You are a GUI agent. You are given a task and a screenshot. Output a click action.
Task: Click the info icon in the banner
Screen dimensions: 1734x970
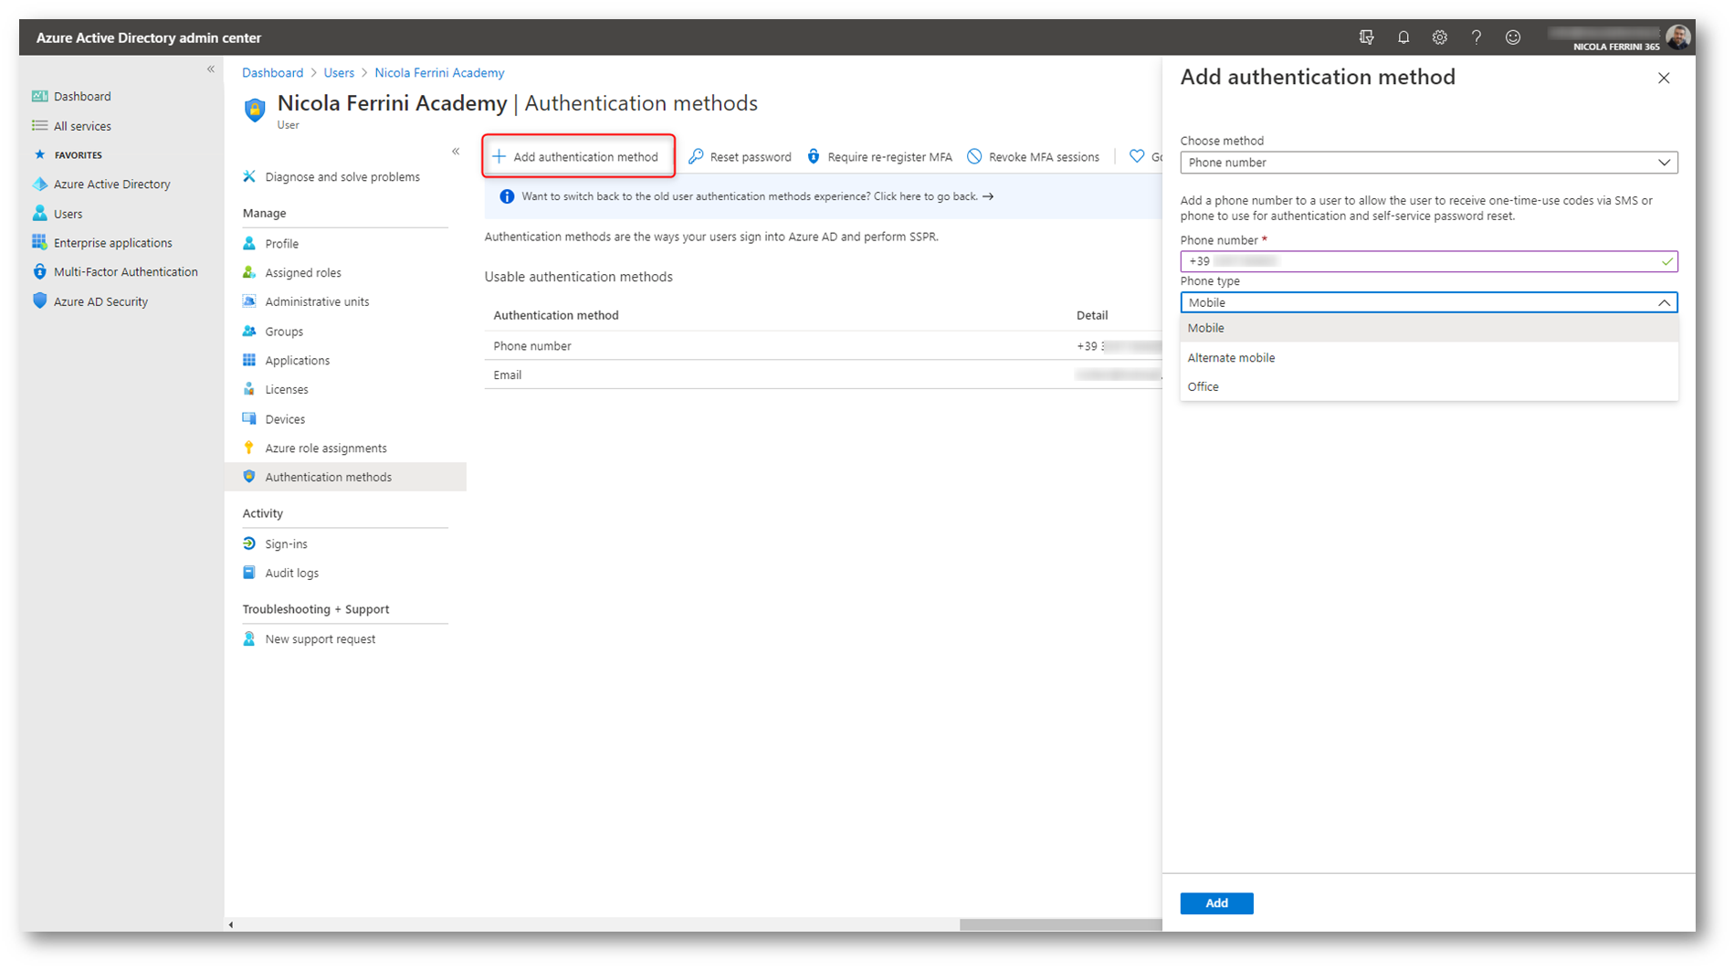coord(507,196)
